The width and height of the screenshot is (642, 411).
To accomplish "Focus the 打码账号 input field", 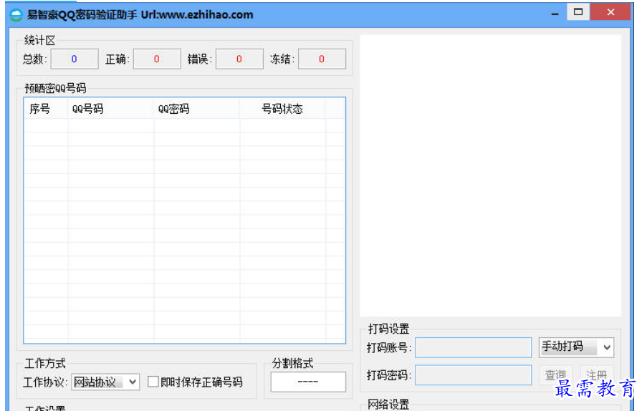I will [474, 347].
